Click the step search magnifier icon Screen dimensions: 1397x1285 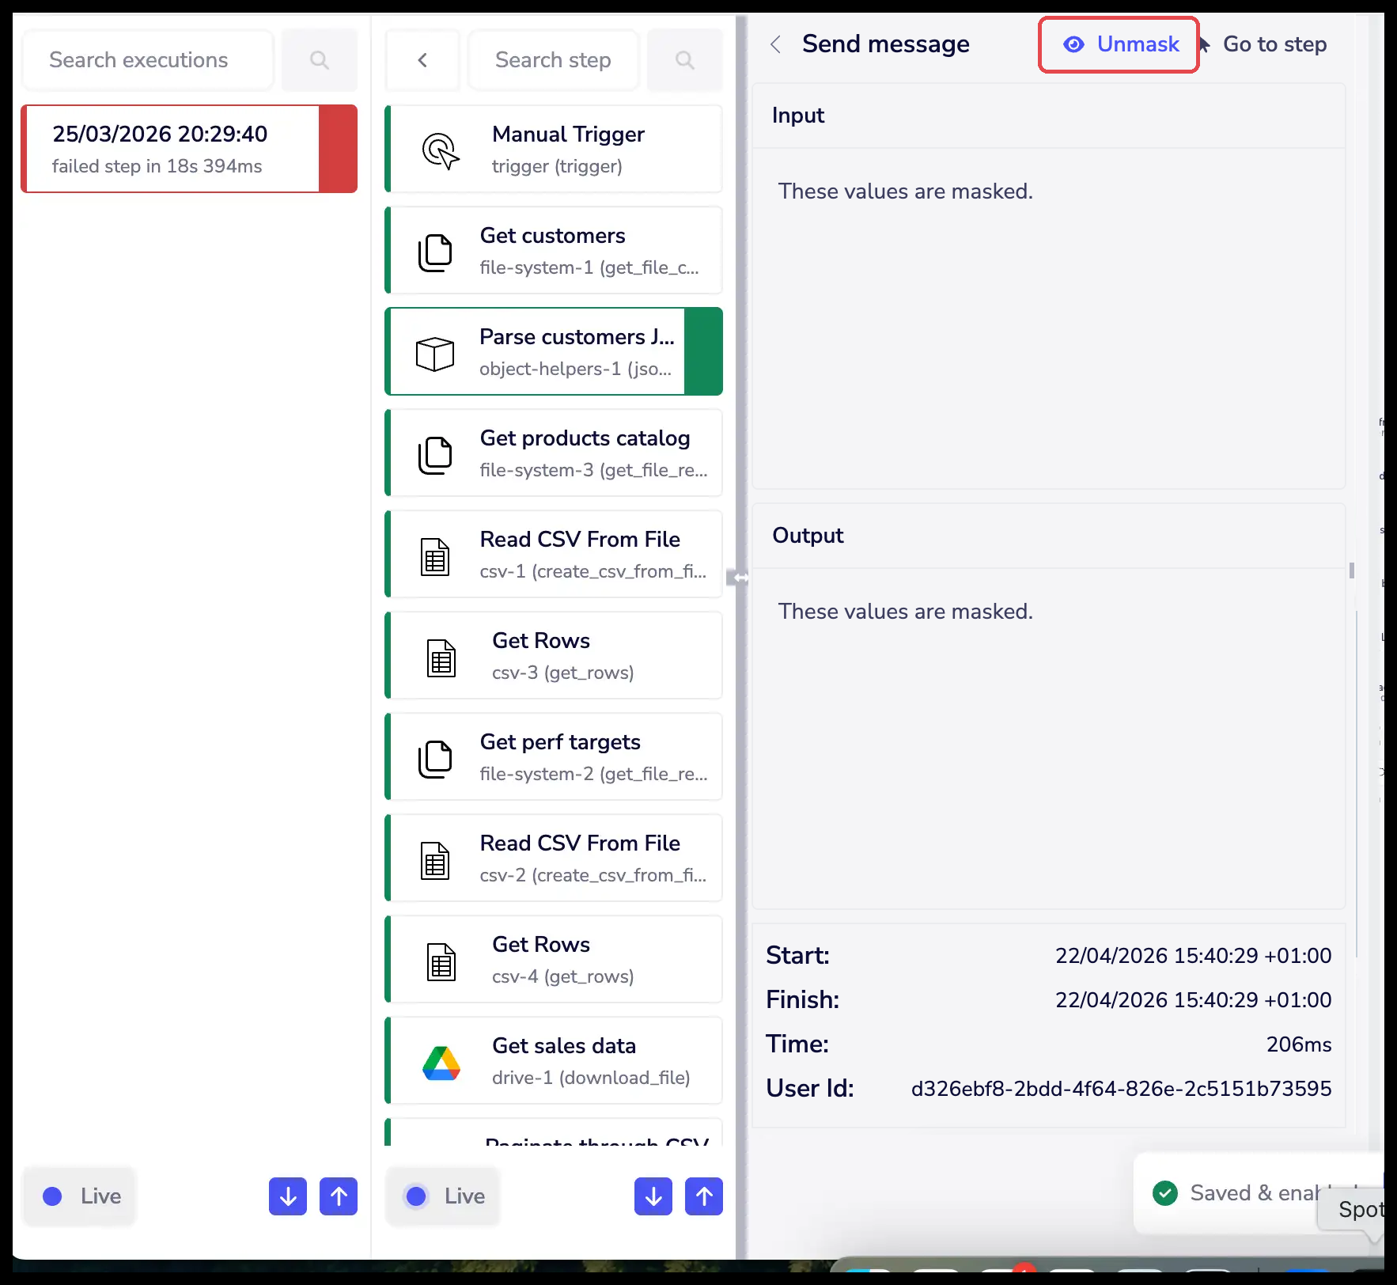click(x=685, y=60)
